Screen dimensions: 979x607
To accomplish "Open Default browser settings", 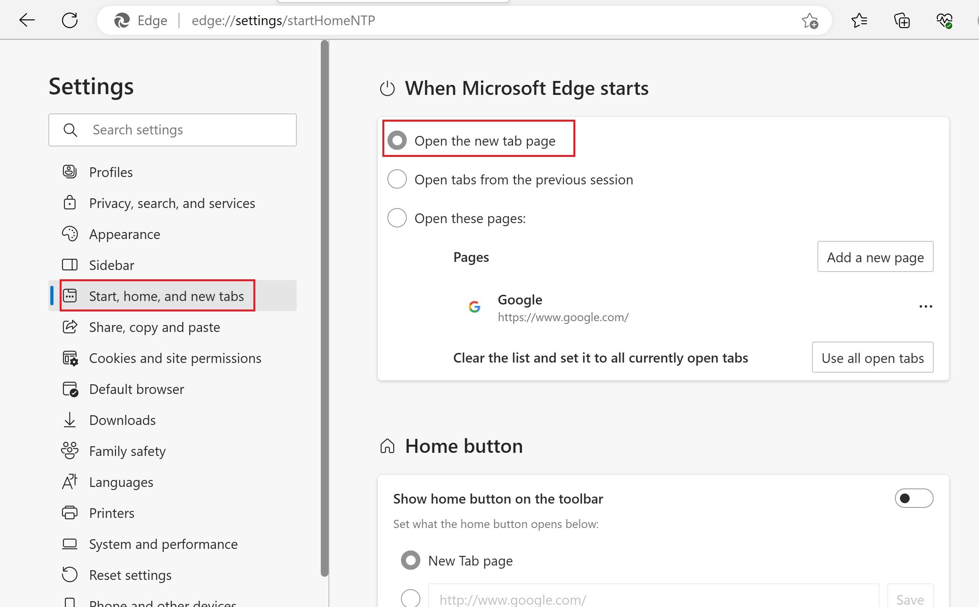I will (173, 389).
